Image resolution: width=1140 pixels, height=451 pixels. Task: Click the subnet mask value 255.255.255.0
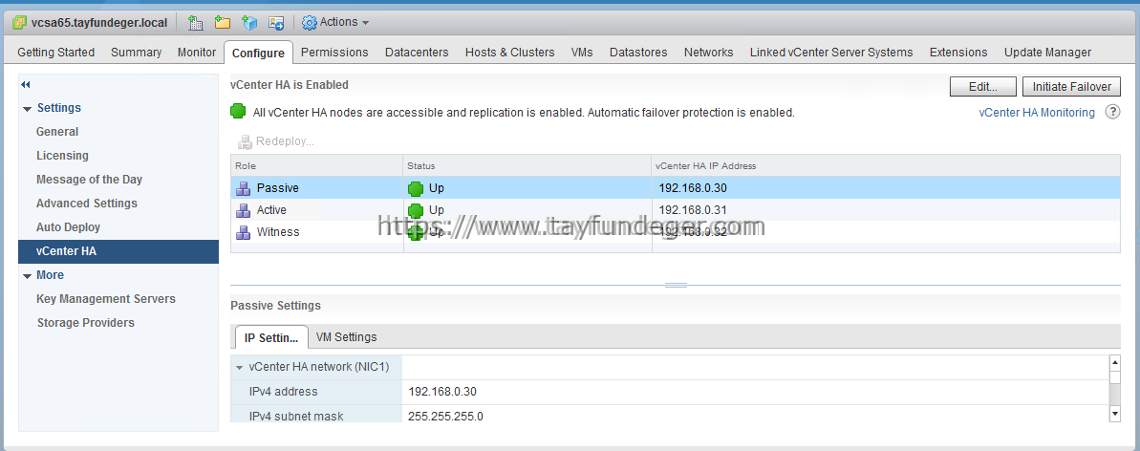coord(445,417)
